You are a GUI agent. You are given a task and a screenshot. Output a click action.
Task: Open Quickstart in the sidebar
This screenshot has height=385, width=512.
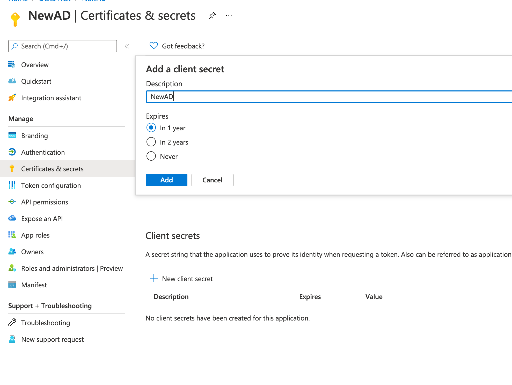click(x=36, y=81)
